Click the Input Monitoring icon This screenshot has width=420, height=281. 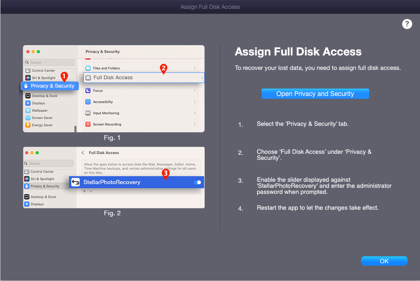88,113
